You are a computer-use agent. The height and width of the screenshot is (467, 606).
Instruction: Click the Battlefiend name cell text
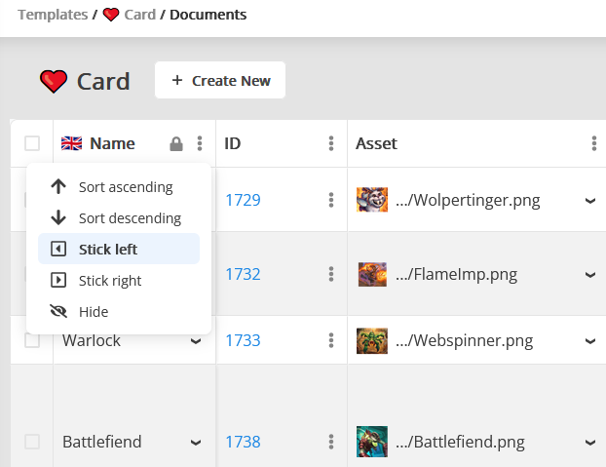pyautogui.click(x=102, y=442)
